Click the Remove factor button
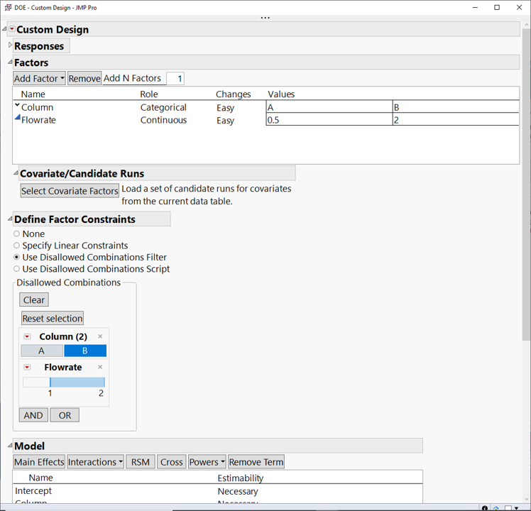531x511 pixels. [x=84, y=79]
